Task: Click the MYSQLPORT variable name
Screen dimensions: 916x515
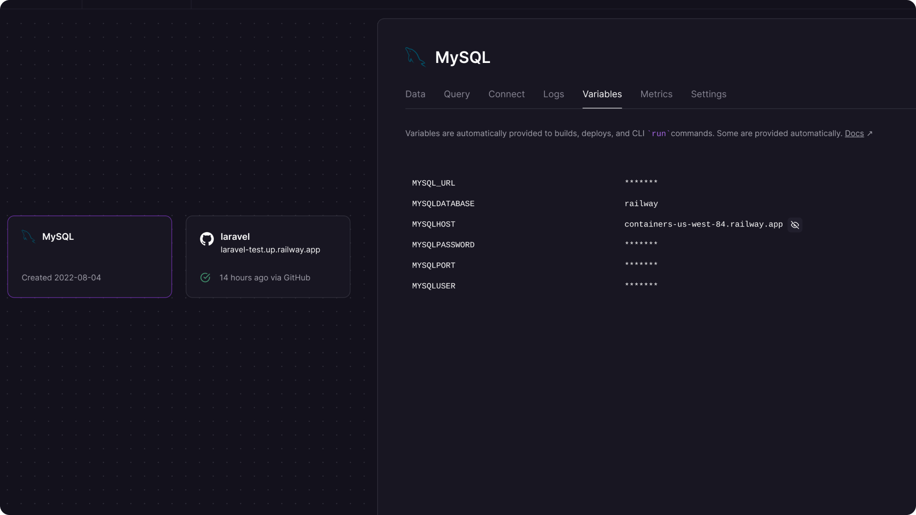Action: click(x=434, y=265)
